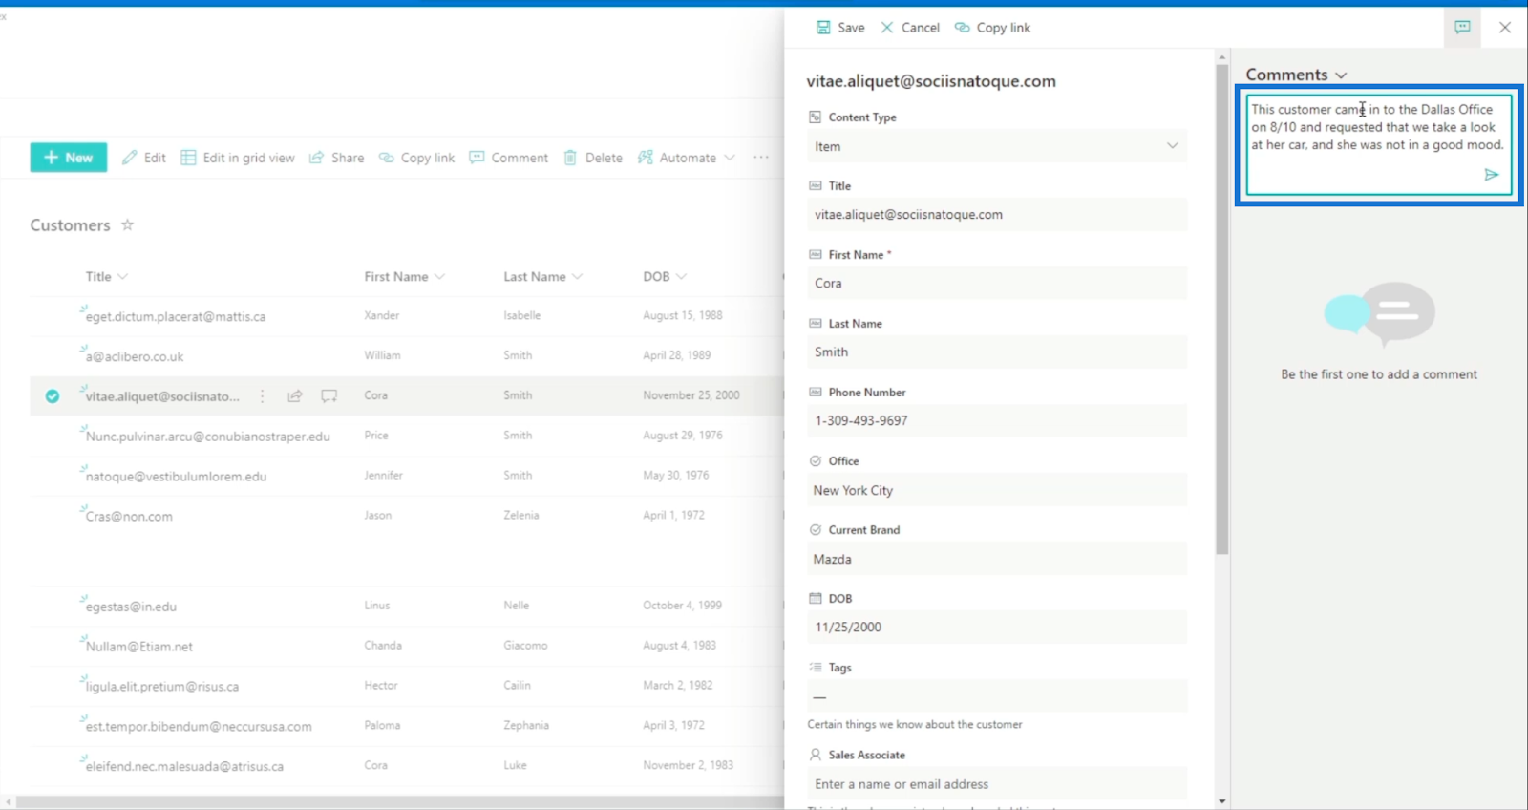This screenshot has width=1528, height=810.
Task: Click the 'August 15, 1988' DOB cell
Action: click(x=682, y=315)
